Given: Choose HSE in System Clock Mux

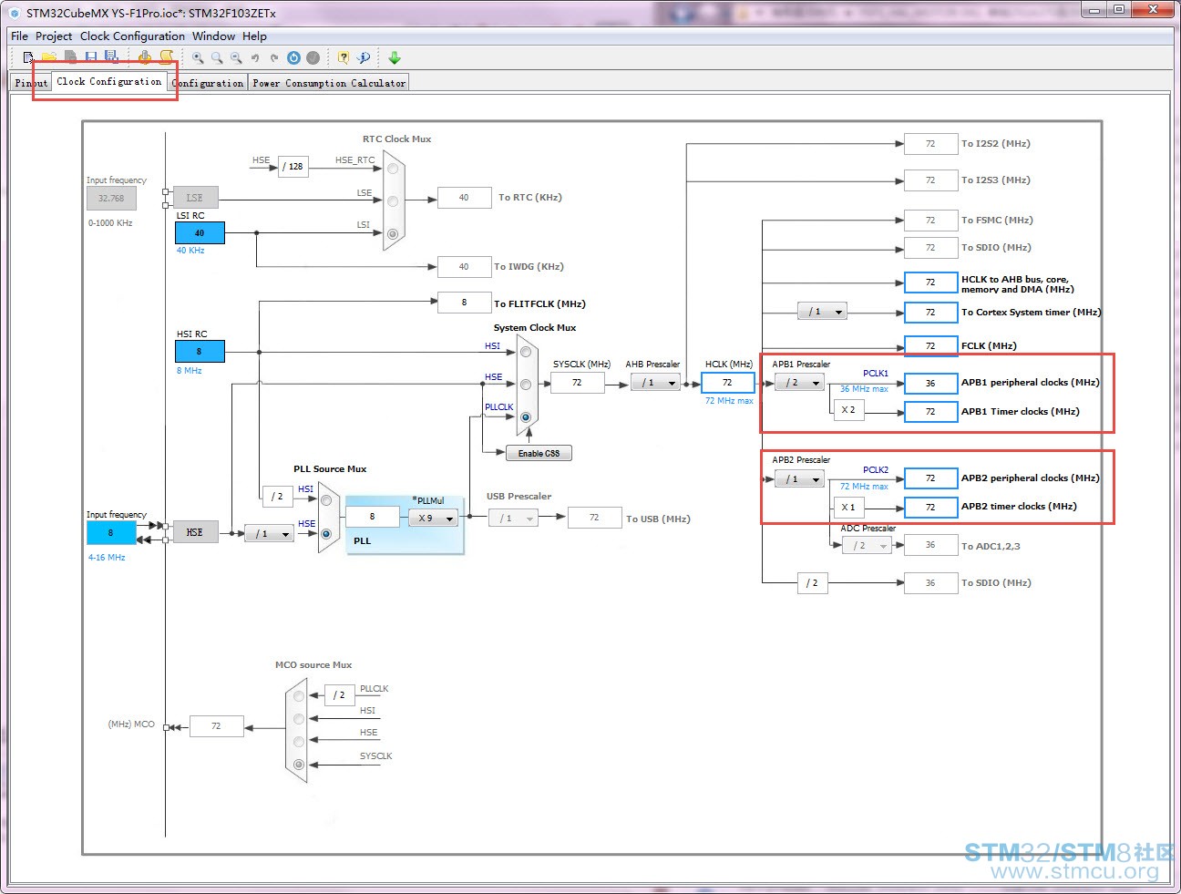Looking at the screenshot, I should [x=526, y=384].
